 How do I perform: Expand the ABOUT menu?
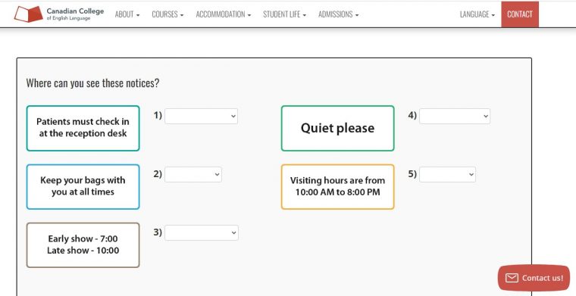[127, 14]
